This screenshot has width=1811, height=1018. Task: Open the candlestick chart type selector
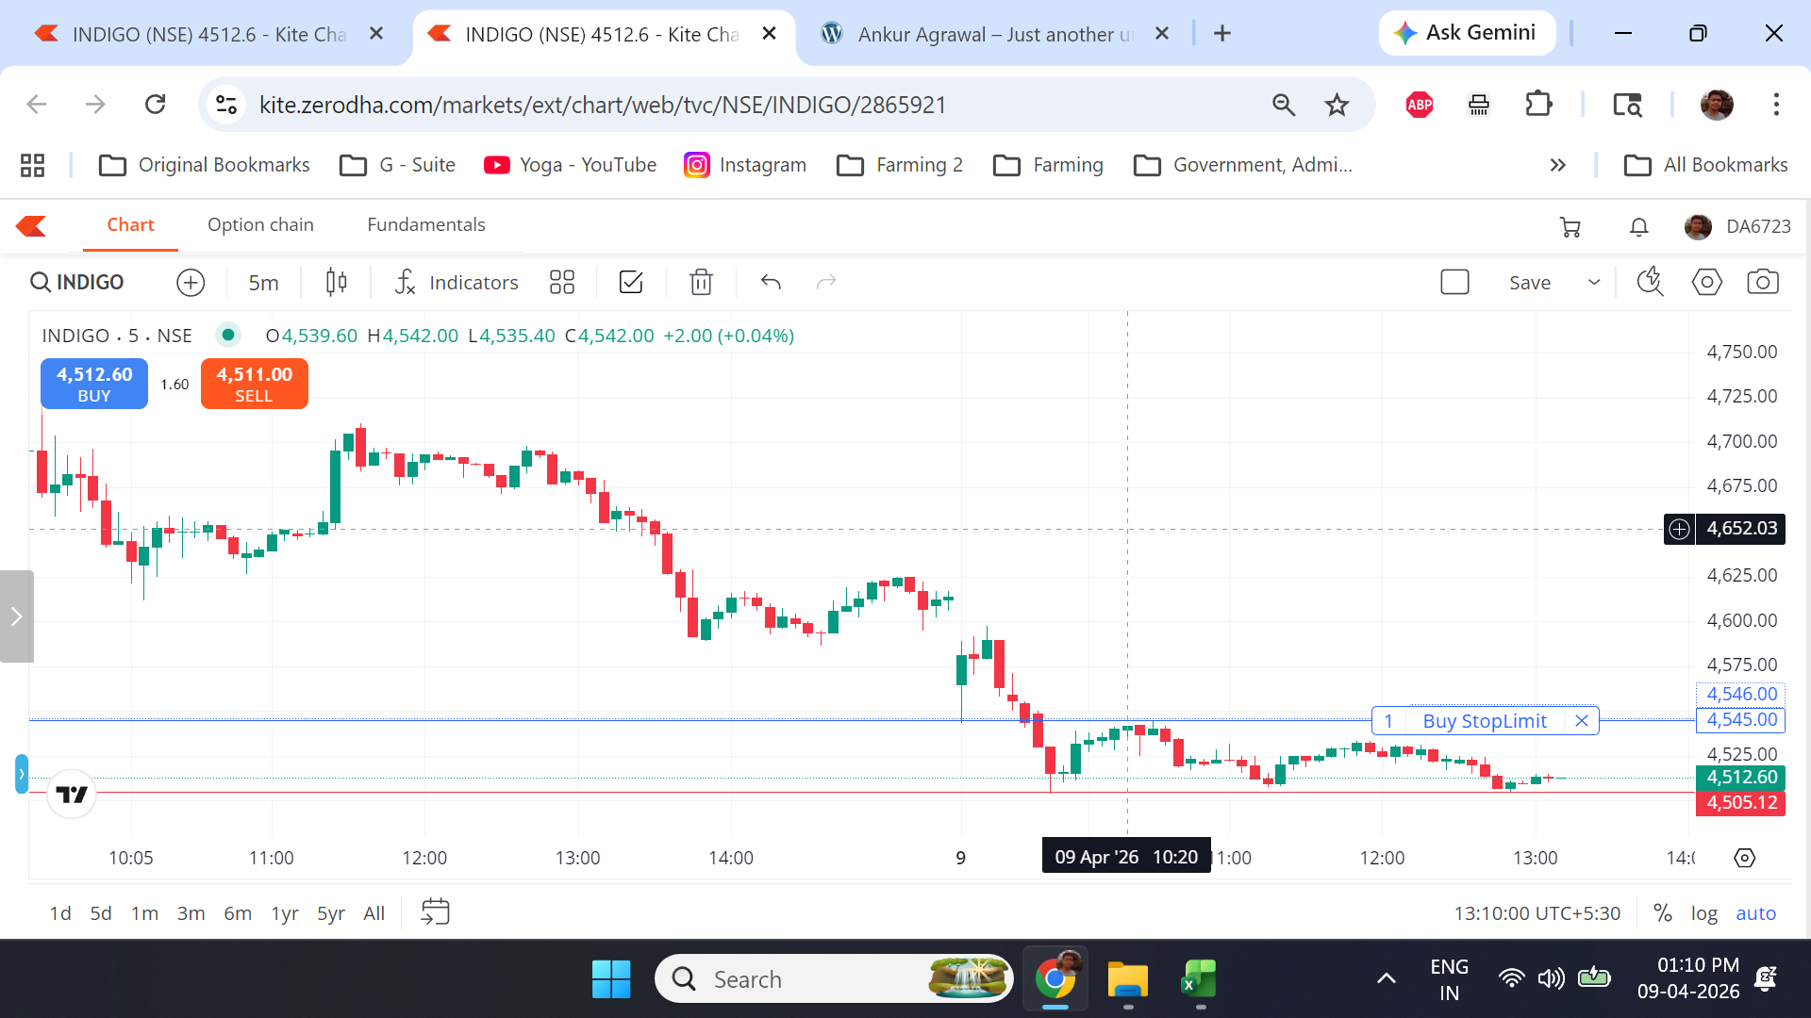(x=336, y=282)
